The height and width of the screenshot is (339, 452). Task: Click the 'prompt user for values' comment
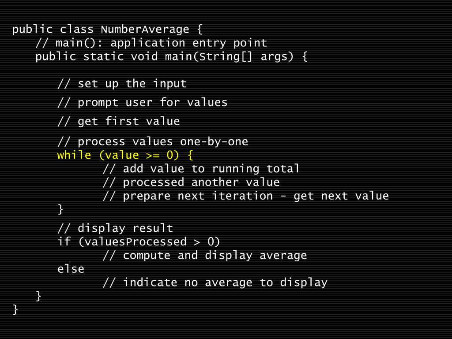(x=143, y=102)
